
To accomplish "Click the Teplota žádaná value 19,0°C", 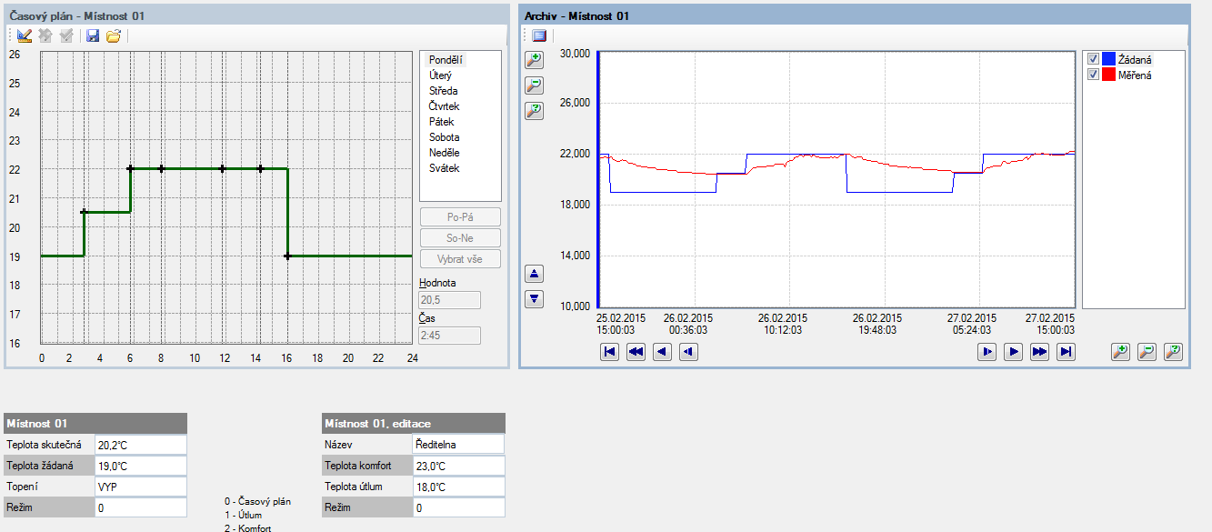I will pyautogui.click(x=141, y=466).
